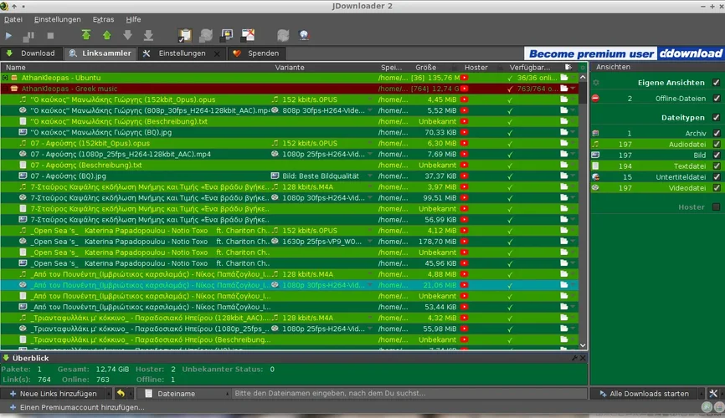725x418 pixels.
Task: Click the file name search input field
Action: [x=402, y=394]
